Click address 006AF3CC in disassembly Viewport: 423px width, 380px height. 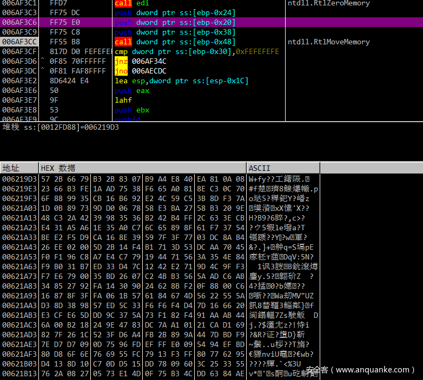pos(19,42)
